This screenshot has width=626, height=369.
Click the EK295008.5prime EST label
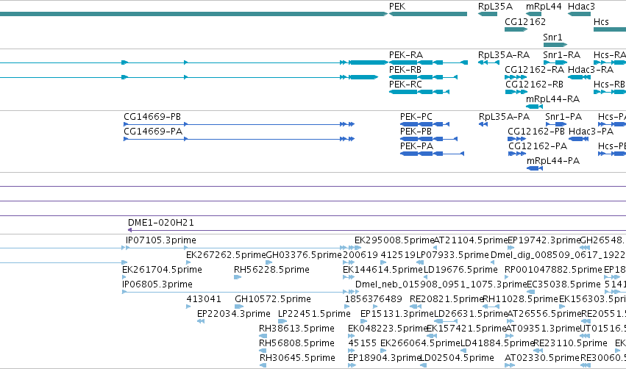(394, 240)
